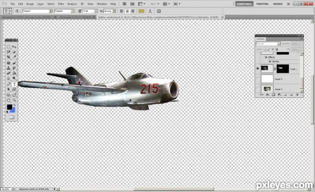The image size is (315, 192).
Task: Select the Spot Healing Brush tool
Action: click(8, 63)
